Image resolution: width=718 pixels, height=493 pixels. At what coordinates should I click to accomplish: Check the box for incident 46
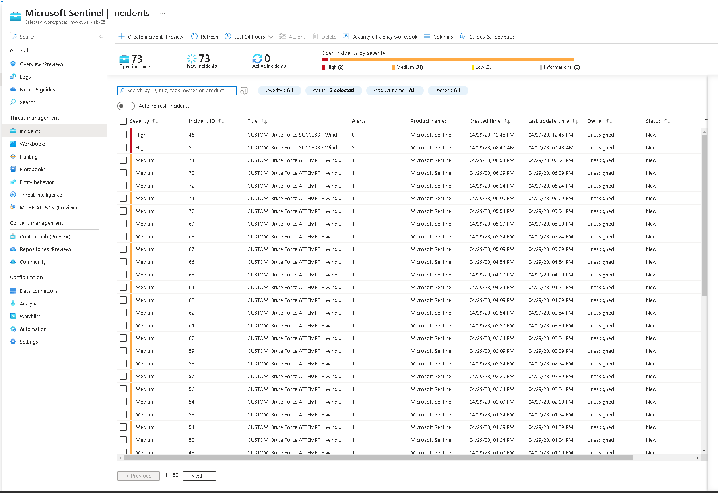click(123, 135)
